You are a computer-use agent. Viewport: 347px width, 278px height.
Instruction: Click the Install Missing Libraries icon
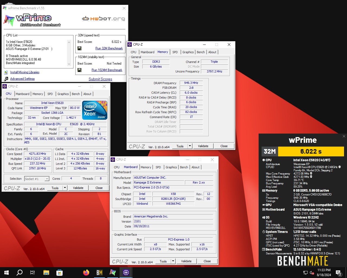[x=6, y=72]
